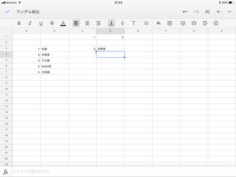Tap the spreadsheet title ランダム抽出
236x177 pixels.
(x=28, y=12)
